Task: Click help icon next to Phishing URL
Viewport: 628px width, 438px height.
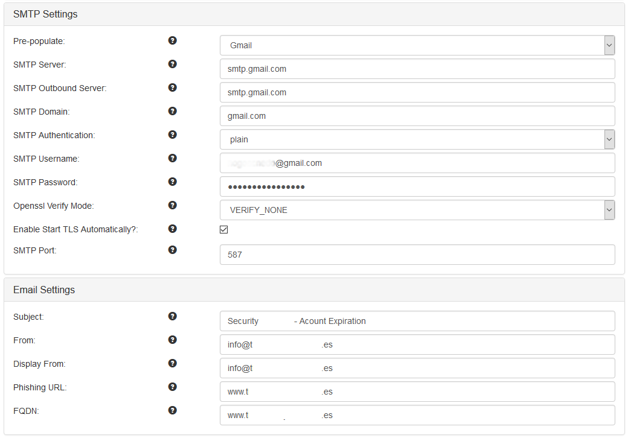Action: (x=172, y=387)
